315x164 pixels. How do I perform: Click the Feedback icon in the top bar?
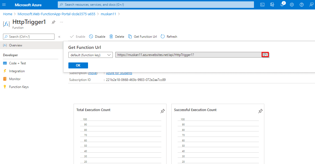point(311,5)
